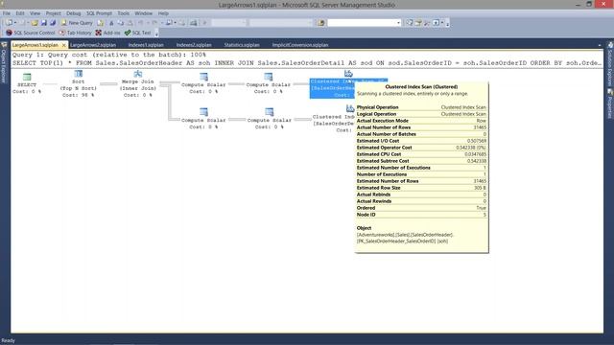Click the Open File folder icon
Screen dimensions: 614x345
point(35,23)
